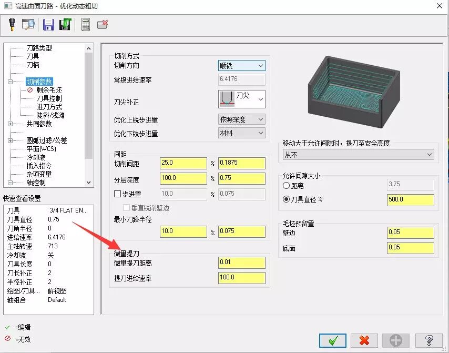The width and height of the screenshot is (449, 353).
Task: Click the 切削间距 percent field 25.0
Action: pyautogui.click(x=183, y=163)
